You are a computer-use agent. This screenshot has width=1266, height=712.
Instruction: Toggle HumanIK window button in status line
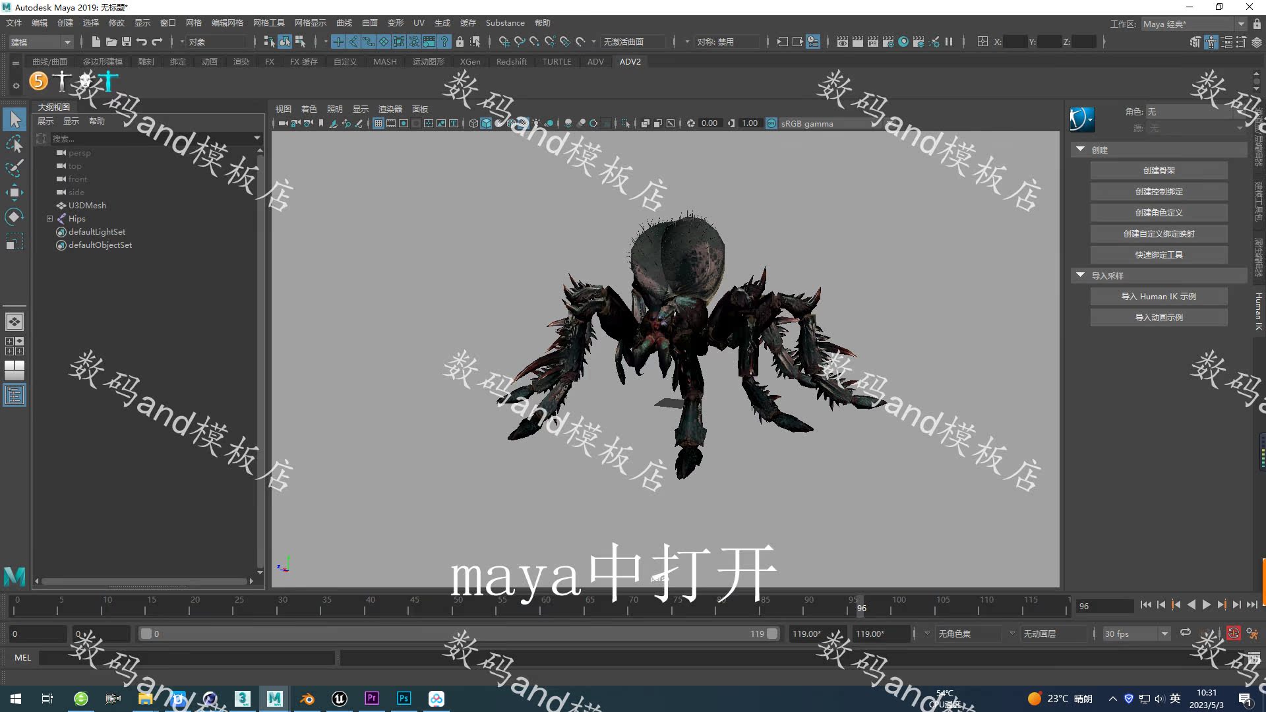(x=1211, y=42)
